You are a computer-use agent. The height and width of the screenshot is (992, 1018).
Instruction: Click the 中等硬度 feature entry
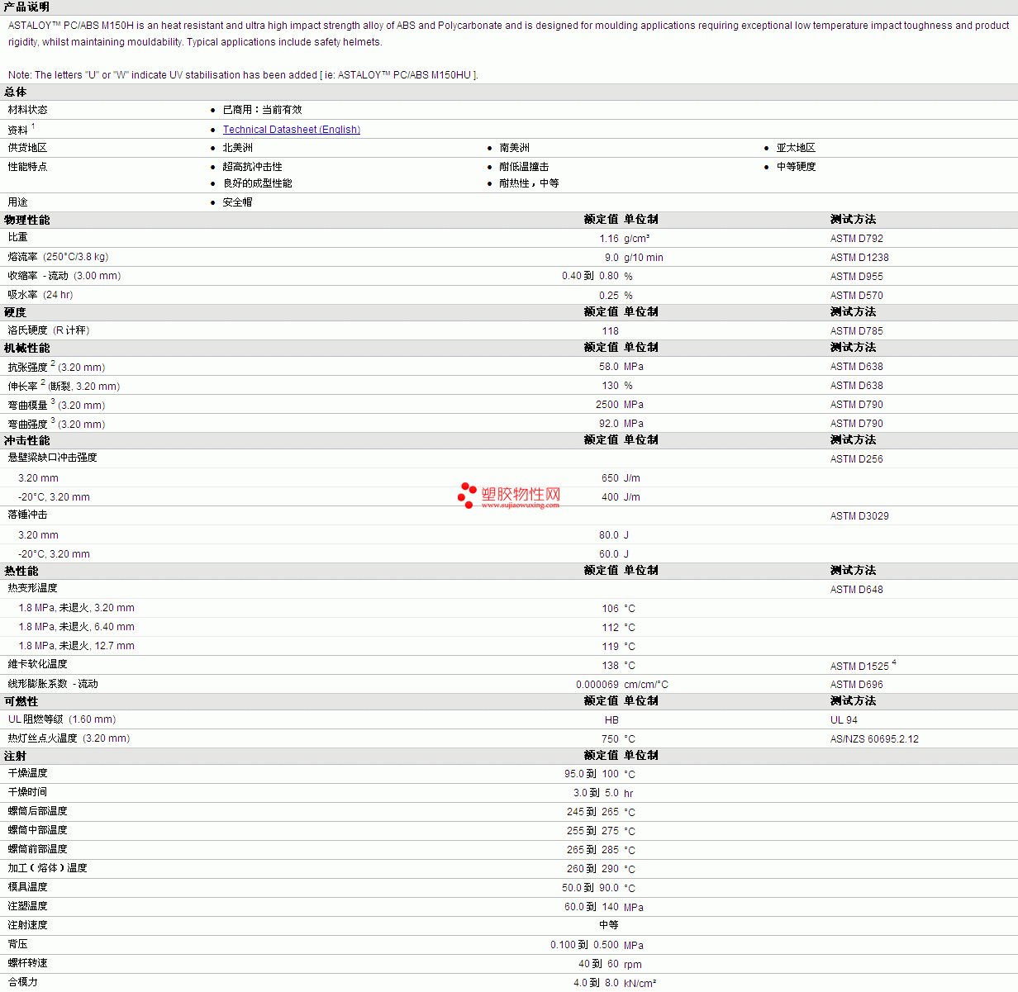click(x=796, y=167)
